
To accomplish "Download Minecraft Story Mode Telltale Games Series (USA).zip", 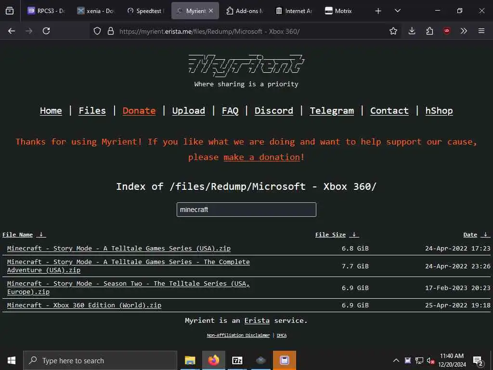I will click(x=119, y=248).
